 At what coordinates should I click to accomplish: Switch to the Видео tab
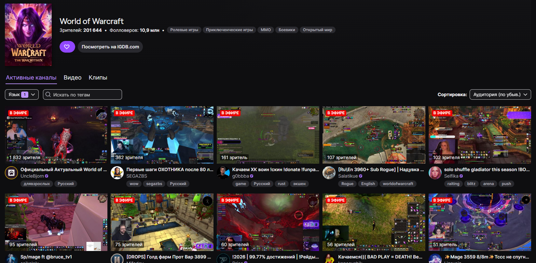pyautogui.click(x=73, y=78)
